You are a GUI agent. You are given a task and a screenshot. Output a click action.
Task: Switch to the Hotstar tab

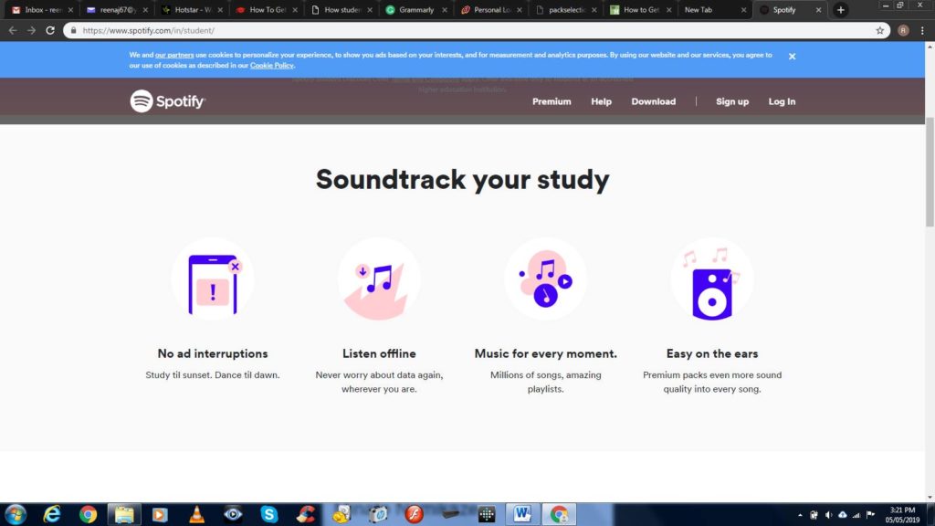(x=191, y=10)
